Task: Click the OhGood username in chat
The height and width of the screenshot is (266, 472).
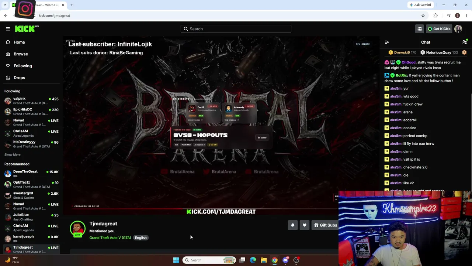Action: (x=409, y=62)
